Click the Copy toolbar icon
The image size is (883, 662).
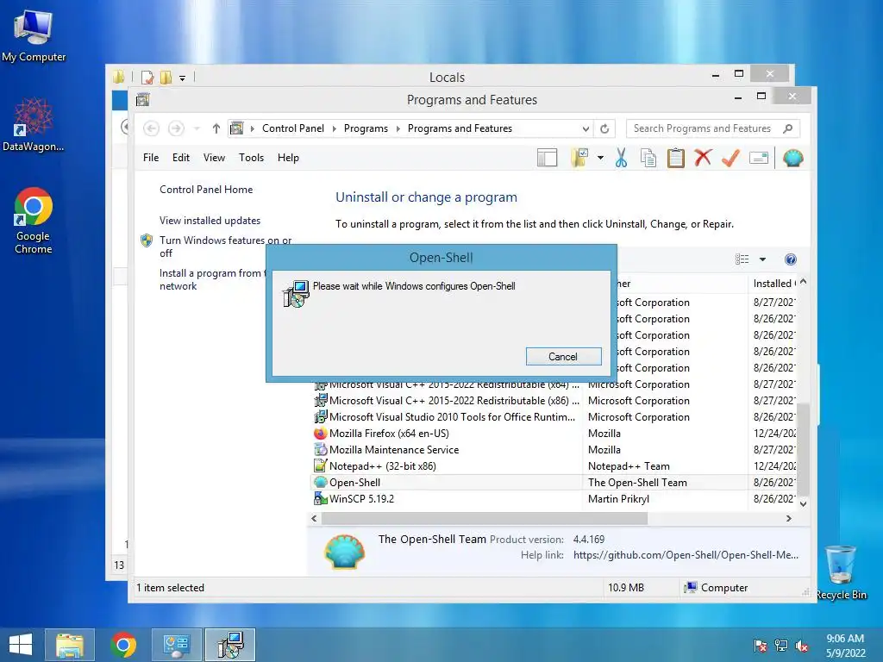coord(648,159)
